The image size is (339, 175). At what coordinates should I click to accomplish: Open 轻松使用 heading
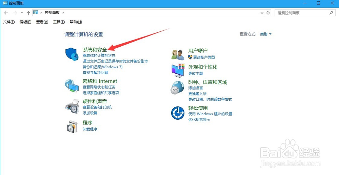[x=198, y=108]
